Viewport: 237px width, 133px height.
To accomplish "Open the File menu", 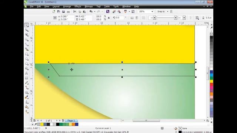I will 31,7.
